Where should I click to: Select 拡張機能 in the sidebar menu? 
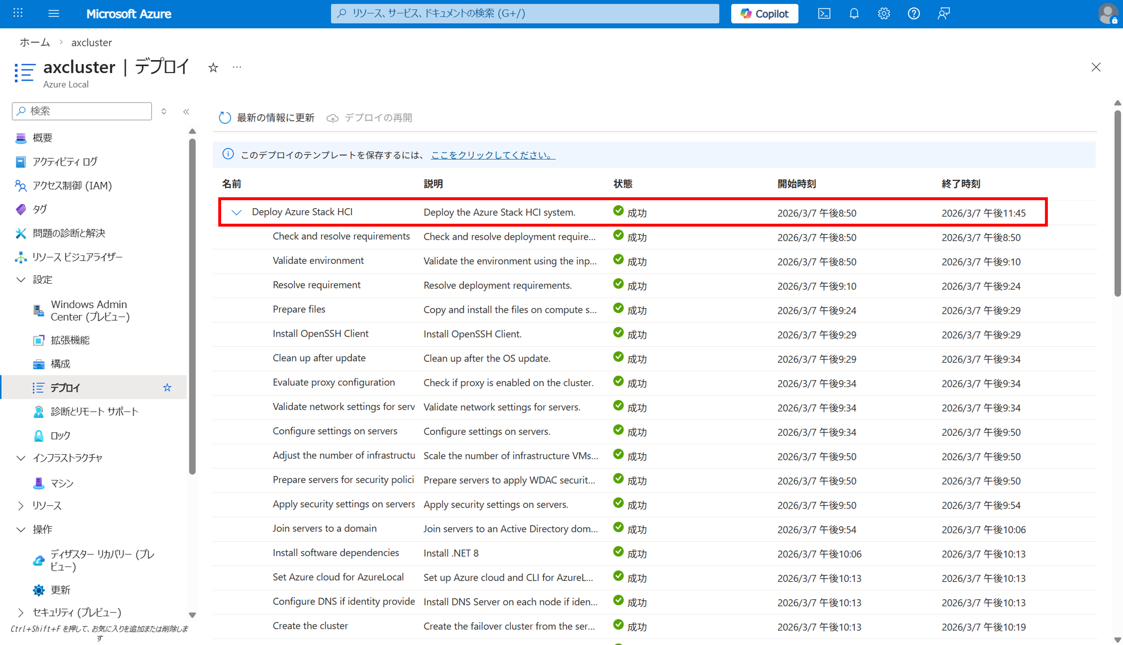70,340
